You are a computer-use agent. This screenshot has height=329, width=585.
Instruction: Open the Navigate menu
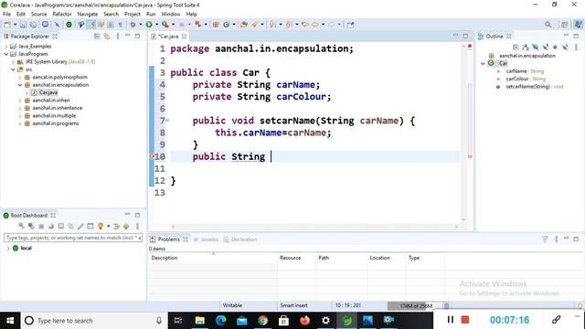(x=88, y=14)
